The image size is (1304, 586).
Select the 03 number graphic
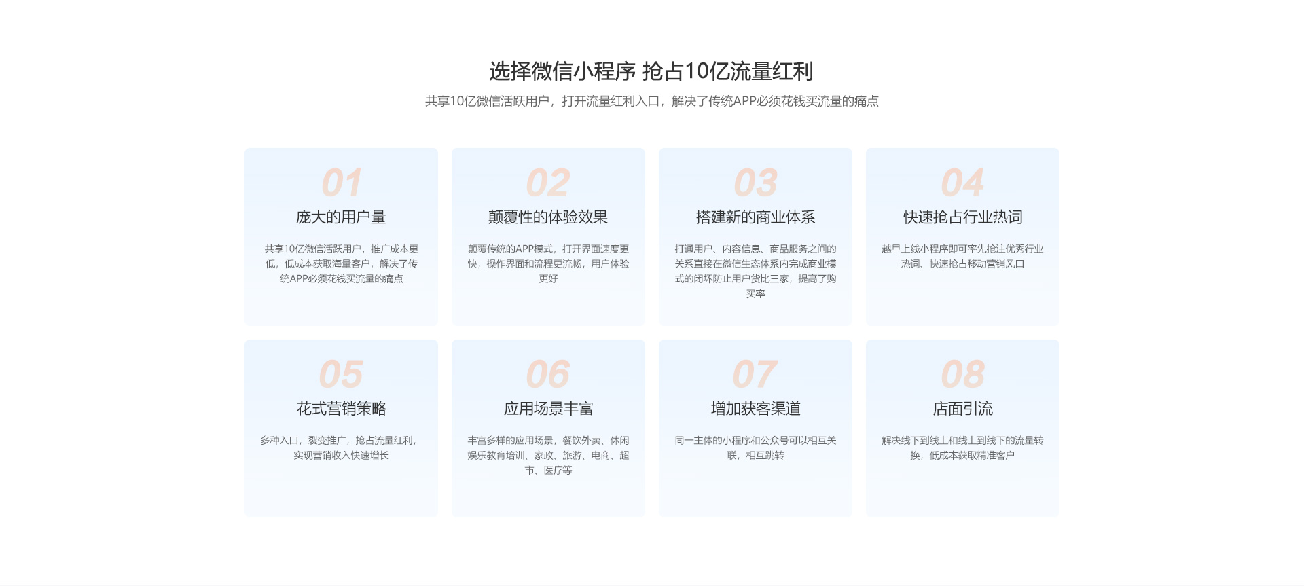[755, 183]
